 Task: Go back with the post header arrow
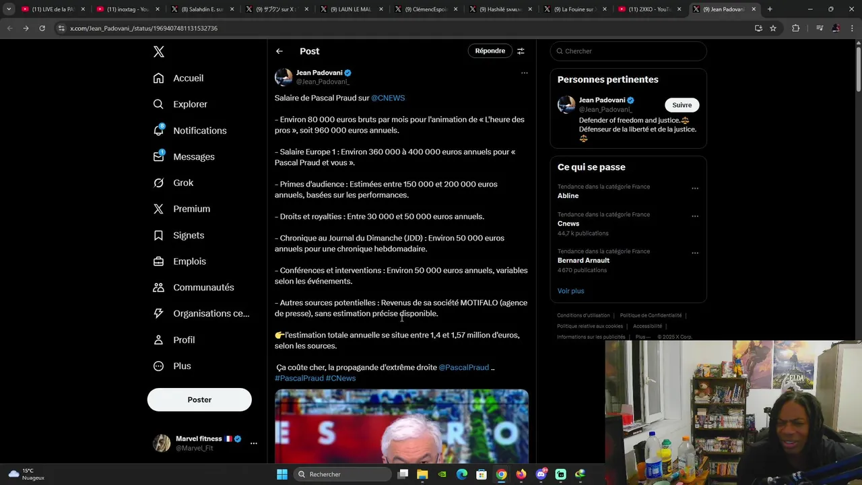coord(279,51)
